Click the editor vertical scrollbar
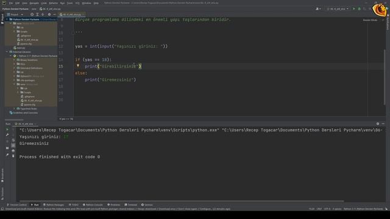The width and height of the screenshot is (390, 219). click(385, 77)
